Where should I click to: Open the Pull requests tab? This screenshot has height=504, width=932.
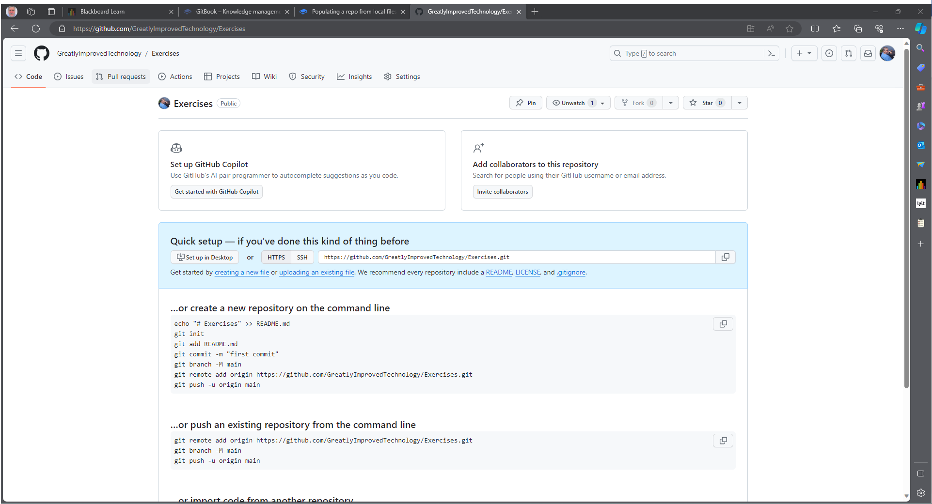tap(121, 76)
